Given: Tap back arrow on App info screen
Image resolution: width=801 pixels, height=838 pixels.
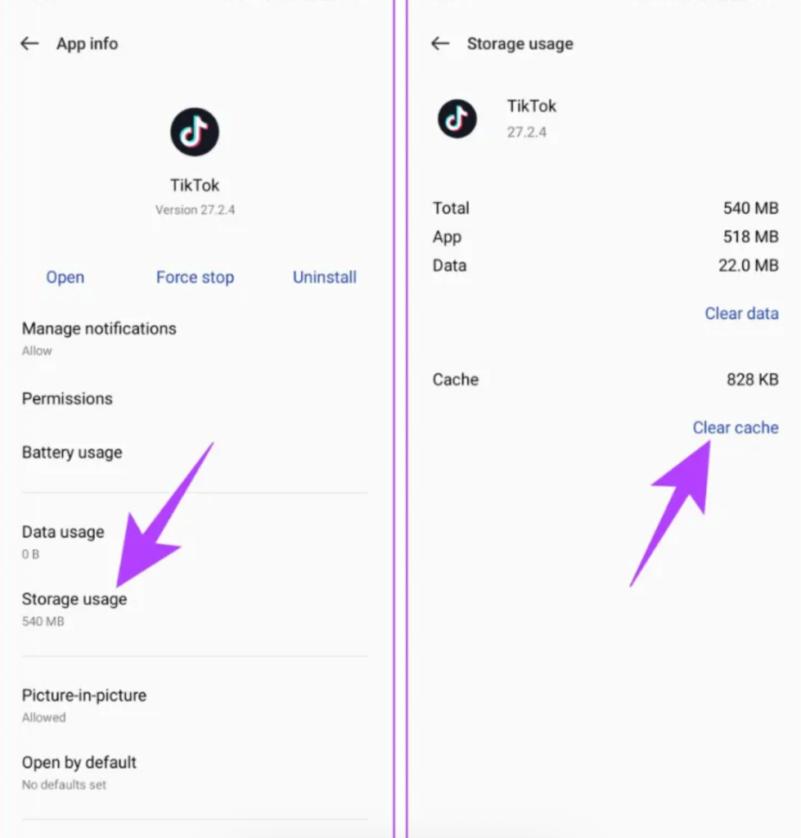Looking at the screenshot, I should coord(30,44).
